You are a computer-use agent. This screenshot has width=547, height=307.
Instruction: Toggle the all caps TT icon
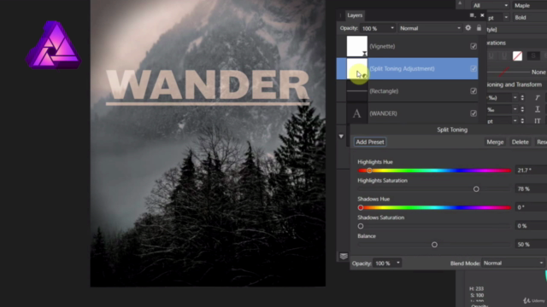pos(538,121)
